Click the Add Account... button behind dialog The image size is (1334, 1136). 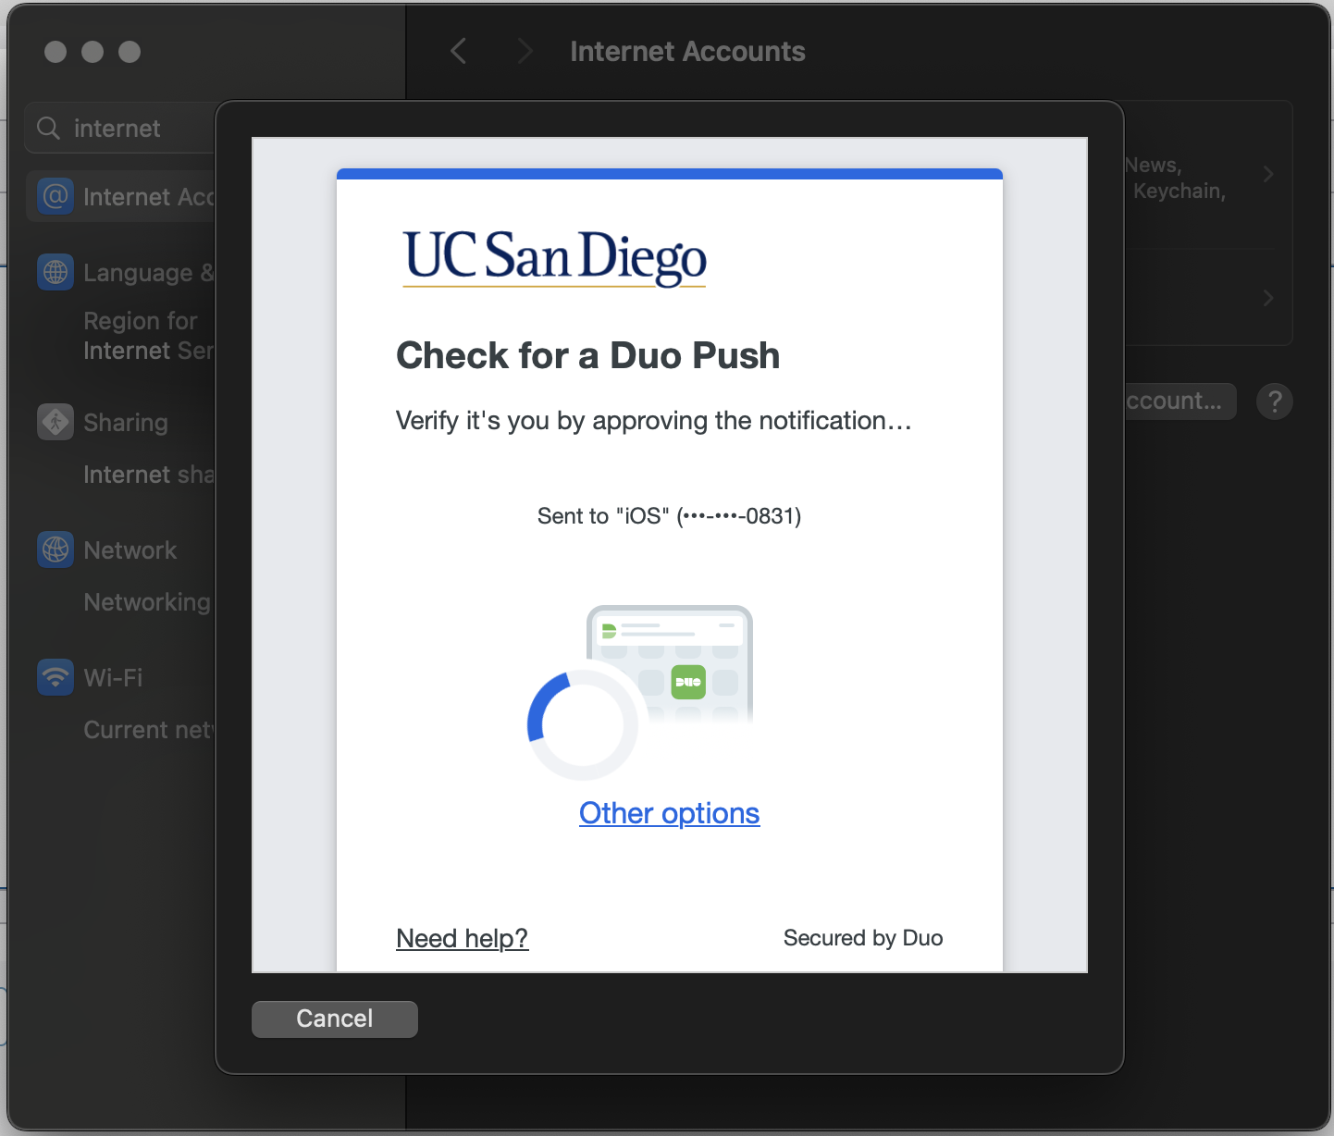coord(1180,401)
